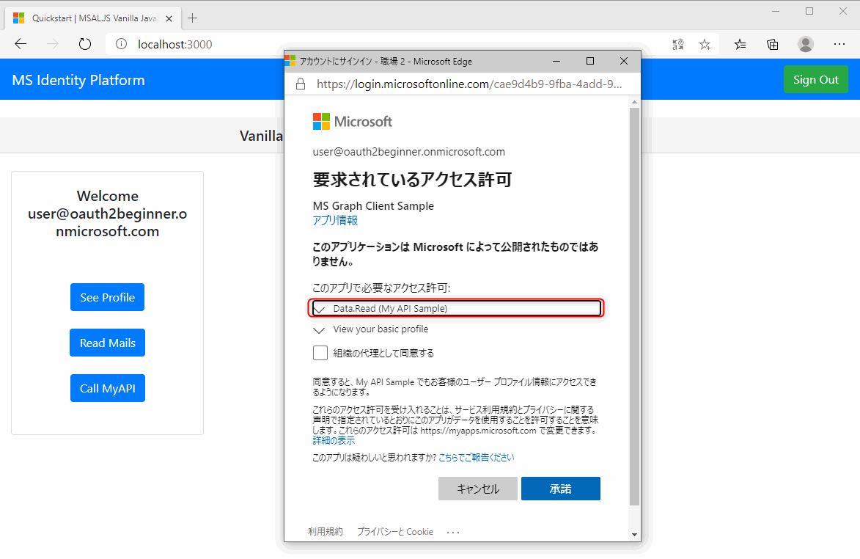Click the Microsoft logo in consent dialog
860x559 pixels.
click(353, 121)
